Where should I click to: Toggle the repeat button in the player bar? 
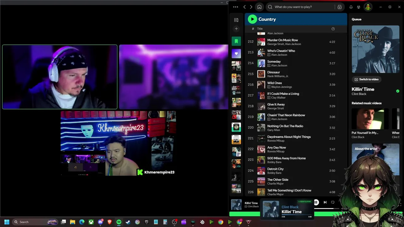[x=333, y=202]
